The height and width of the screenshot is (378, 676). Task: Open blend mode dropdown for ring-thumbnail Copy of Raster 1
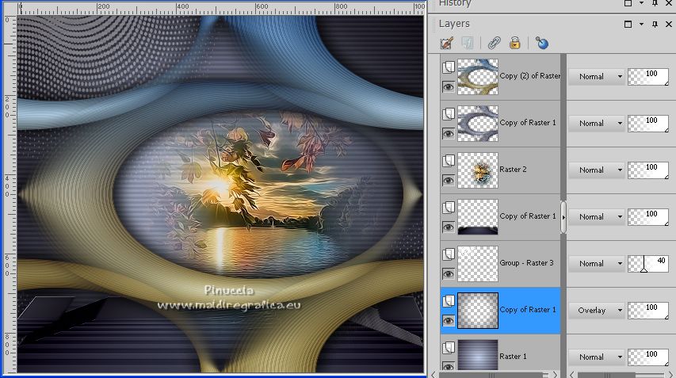pos(597,124)
